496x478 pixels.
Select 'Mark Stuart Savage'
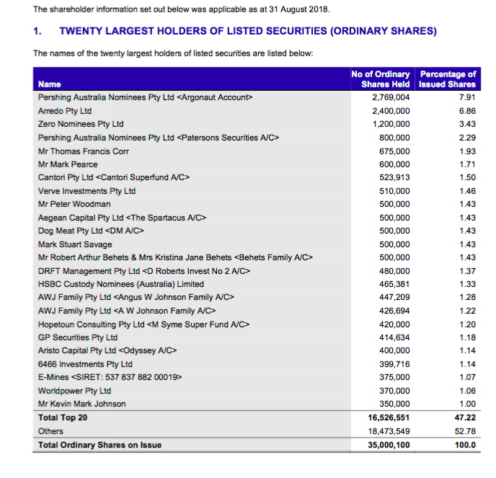point(75,244)
